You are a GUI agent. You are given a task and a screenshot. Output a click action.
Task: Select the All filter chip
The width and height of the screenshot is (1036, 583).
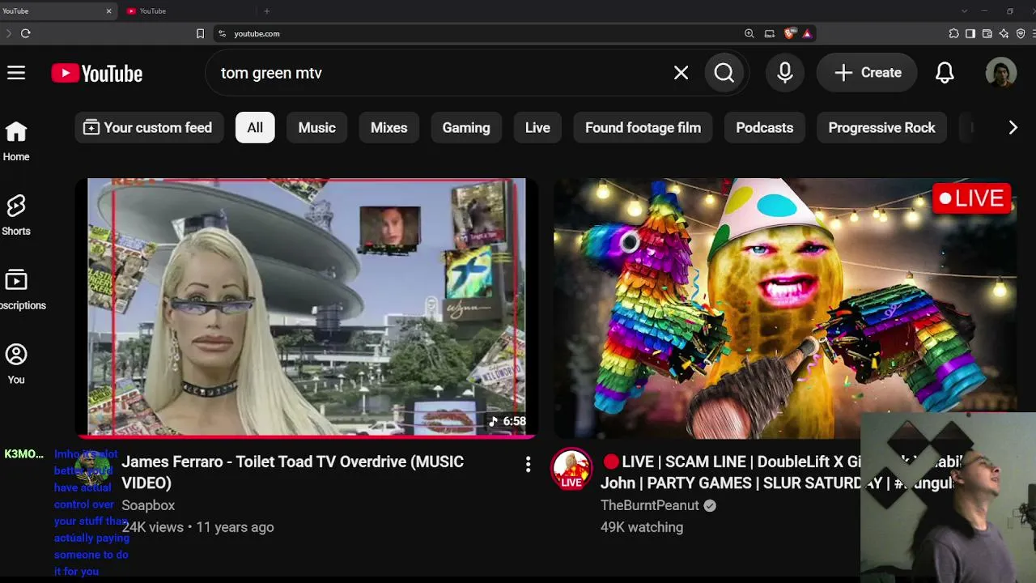tap(255, 127)
